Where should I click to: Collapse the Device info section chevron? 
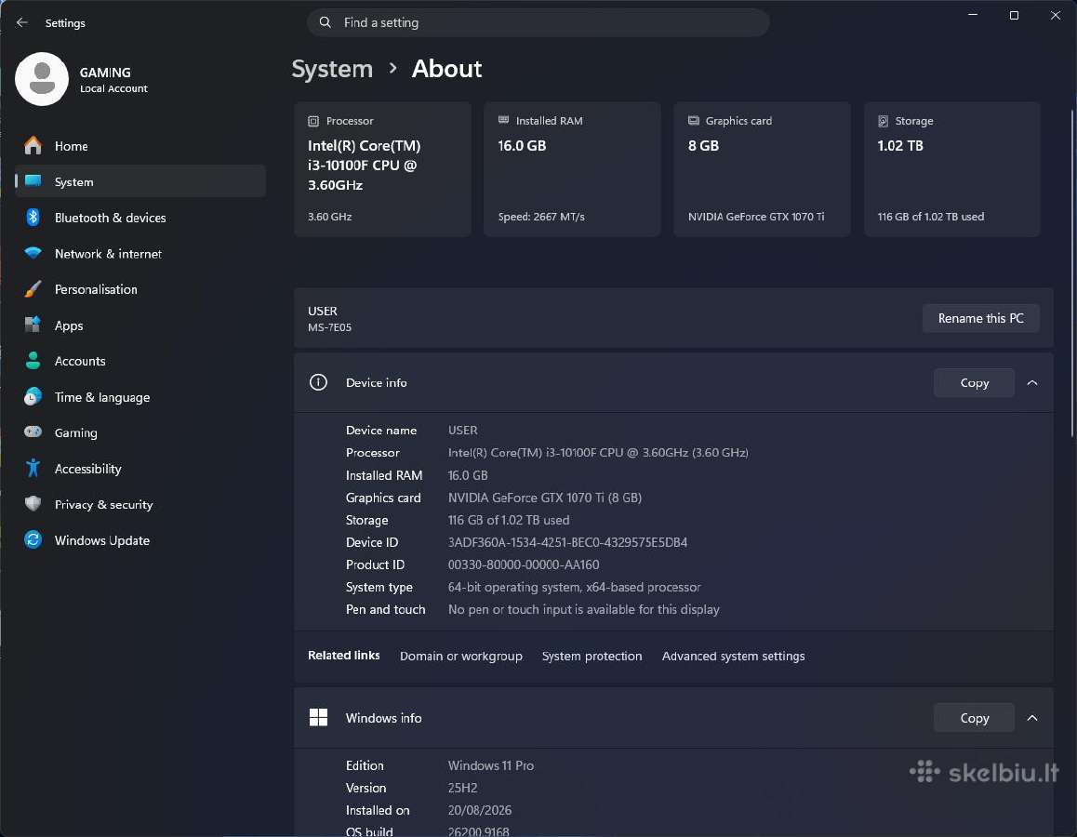[1031, 382]
